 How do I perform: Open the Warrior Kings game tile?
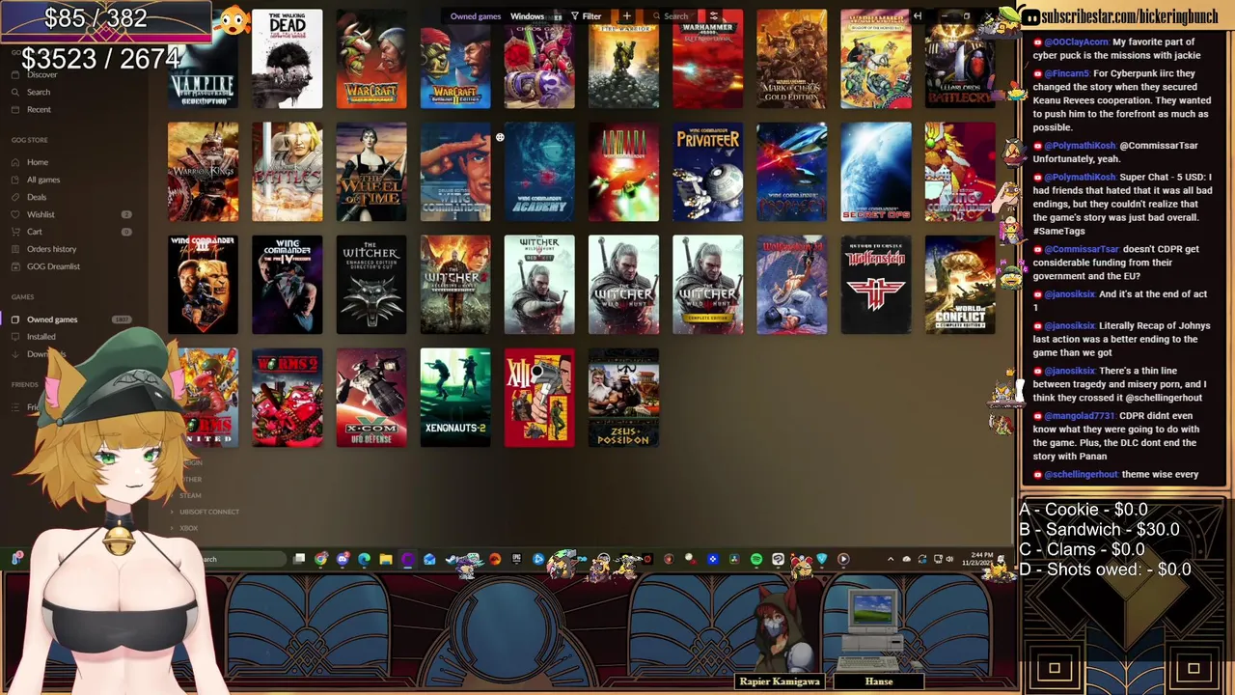click(x=203, y=172)
